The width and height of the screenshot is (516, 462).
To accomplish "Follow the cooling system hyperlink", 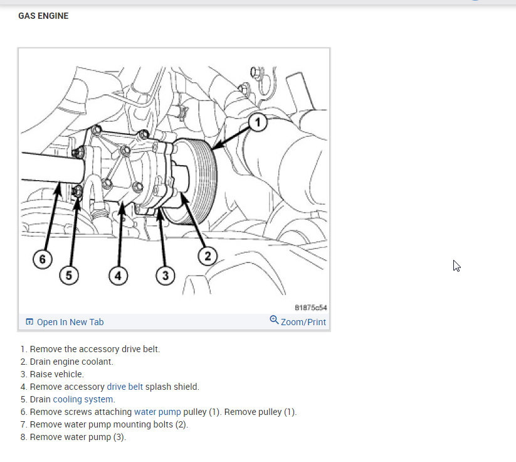I will tap(83, 399).
